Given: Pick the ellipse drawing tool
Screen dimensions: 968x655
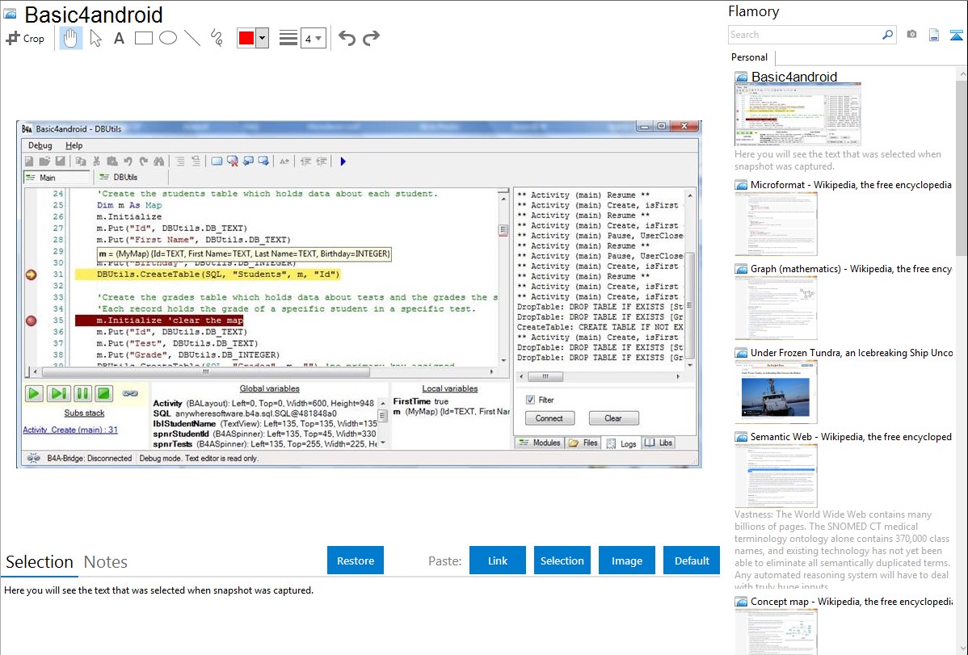Looking at the screenshot, I should [168, 38].
